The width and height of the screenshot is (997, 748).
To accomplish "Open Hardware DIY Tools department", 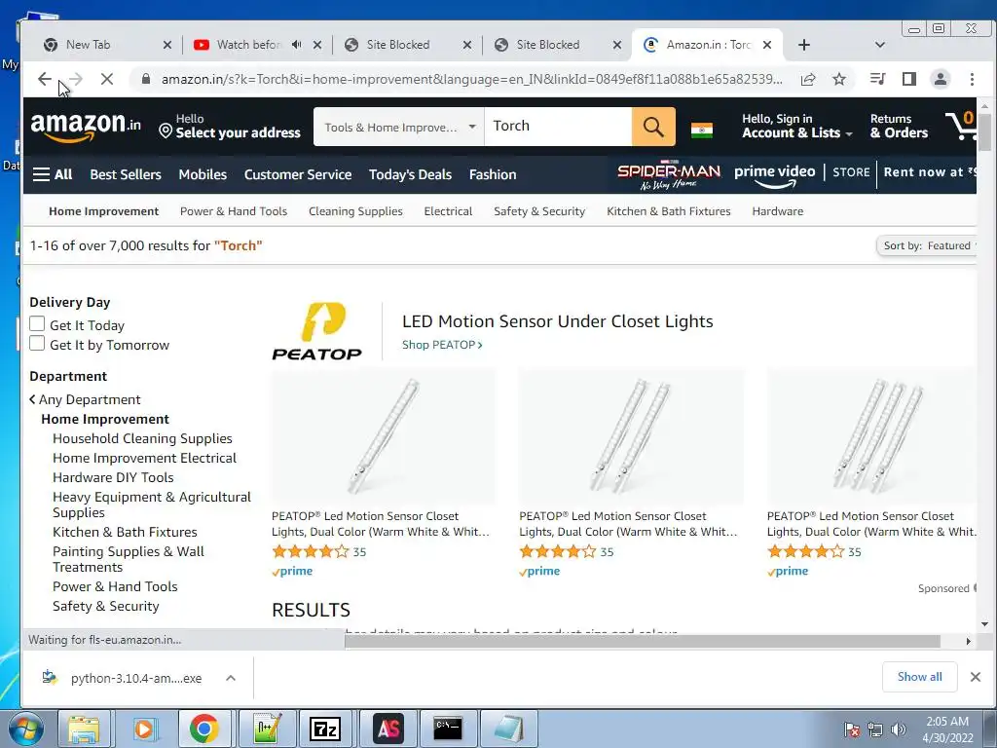I will 113,477.
